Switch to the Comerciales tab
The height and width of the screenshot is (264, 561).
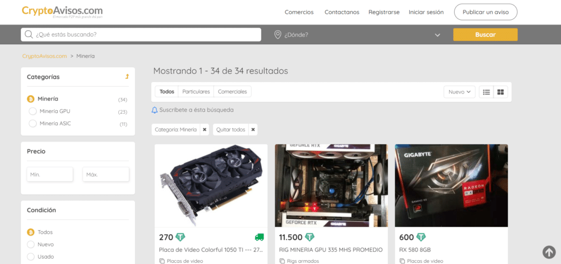pyautogui.click(x=232, y=92)
